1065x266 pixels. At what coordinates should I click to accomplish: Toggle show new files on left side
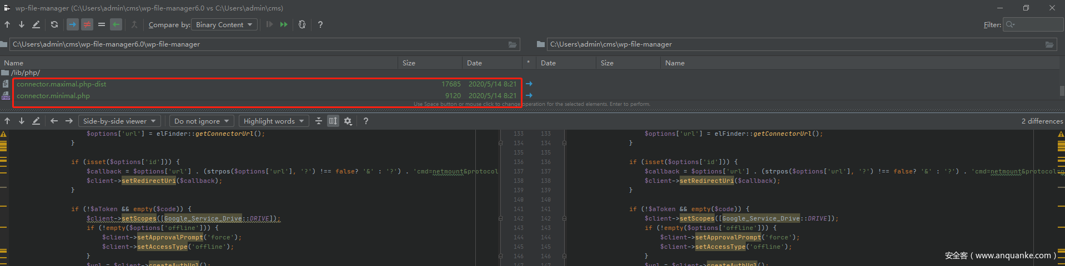click(x=73, y=24)
